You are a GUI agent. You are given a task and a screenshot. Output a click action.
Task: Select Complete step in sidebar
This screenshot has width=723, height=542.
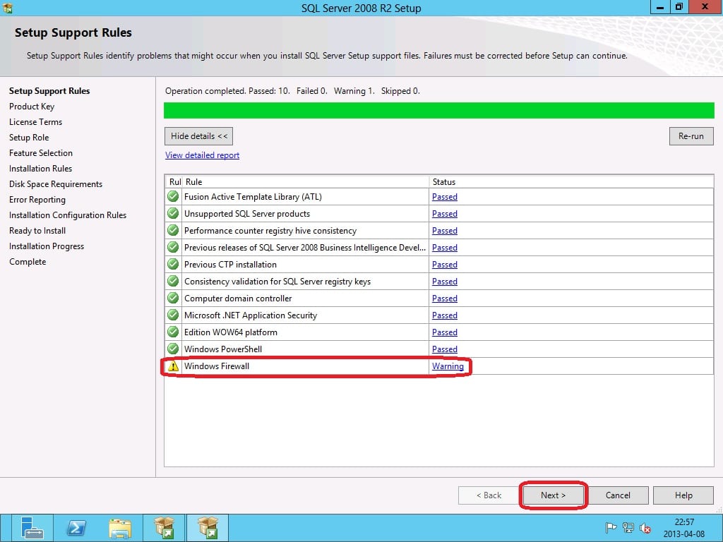28,262
